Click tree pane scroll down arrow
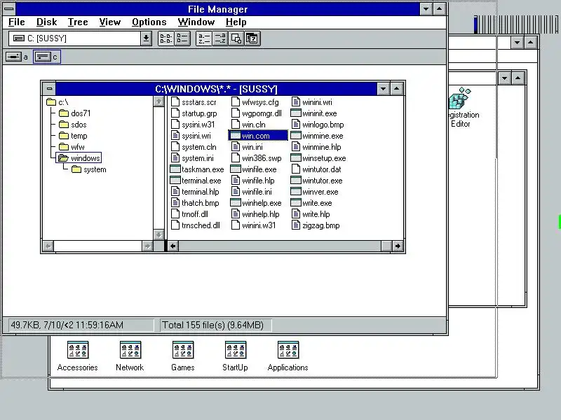561x420 pixels. 158,234
